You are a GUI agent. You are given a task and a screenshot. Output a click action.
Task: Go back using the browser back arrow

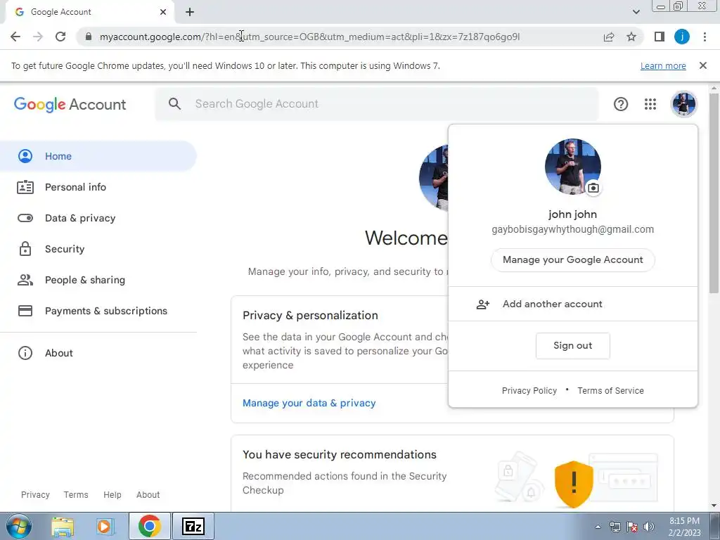click(15, 37)
